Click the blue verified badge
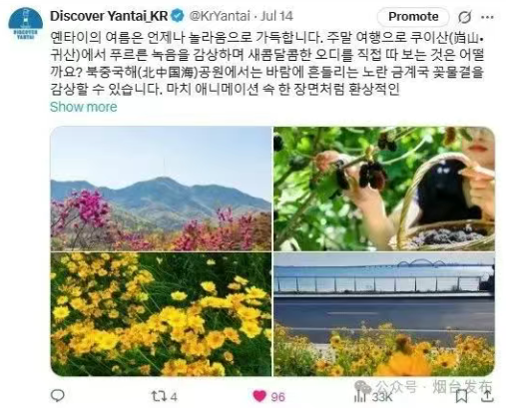 (x=178, y=16)
